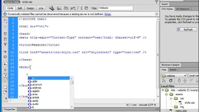Click code editor vertical scroll up arrow

(x=158, y=19)
